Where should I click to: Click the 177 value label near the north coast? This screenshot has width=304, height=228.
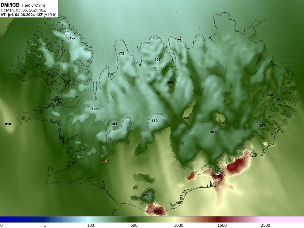(x=178, y=40)
